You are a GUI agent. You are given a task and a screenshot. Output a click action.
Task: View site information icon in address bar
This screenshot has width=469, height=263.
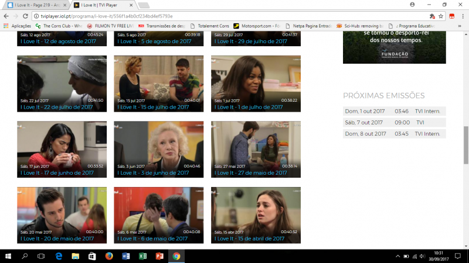36,16
